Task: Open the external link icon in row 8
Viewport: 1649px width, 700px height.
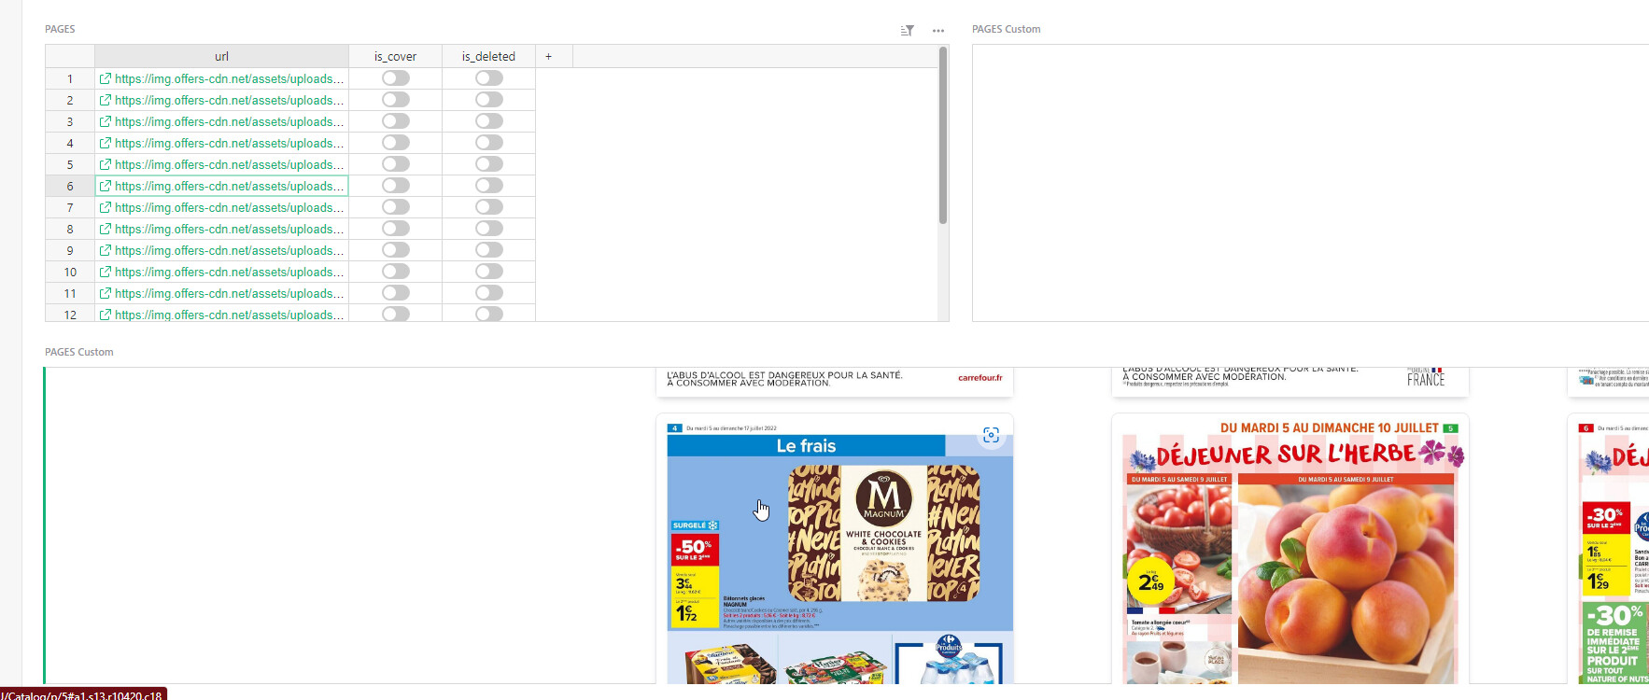Action: [x=106, y=230]
